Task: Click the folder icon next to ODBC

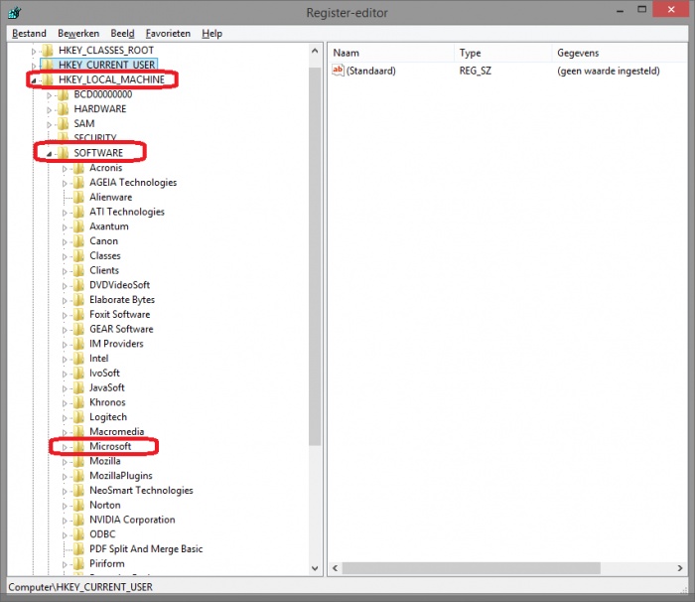Action: pos(78,534)
